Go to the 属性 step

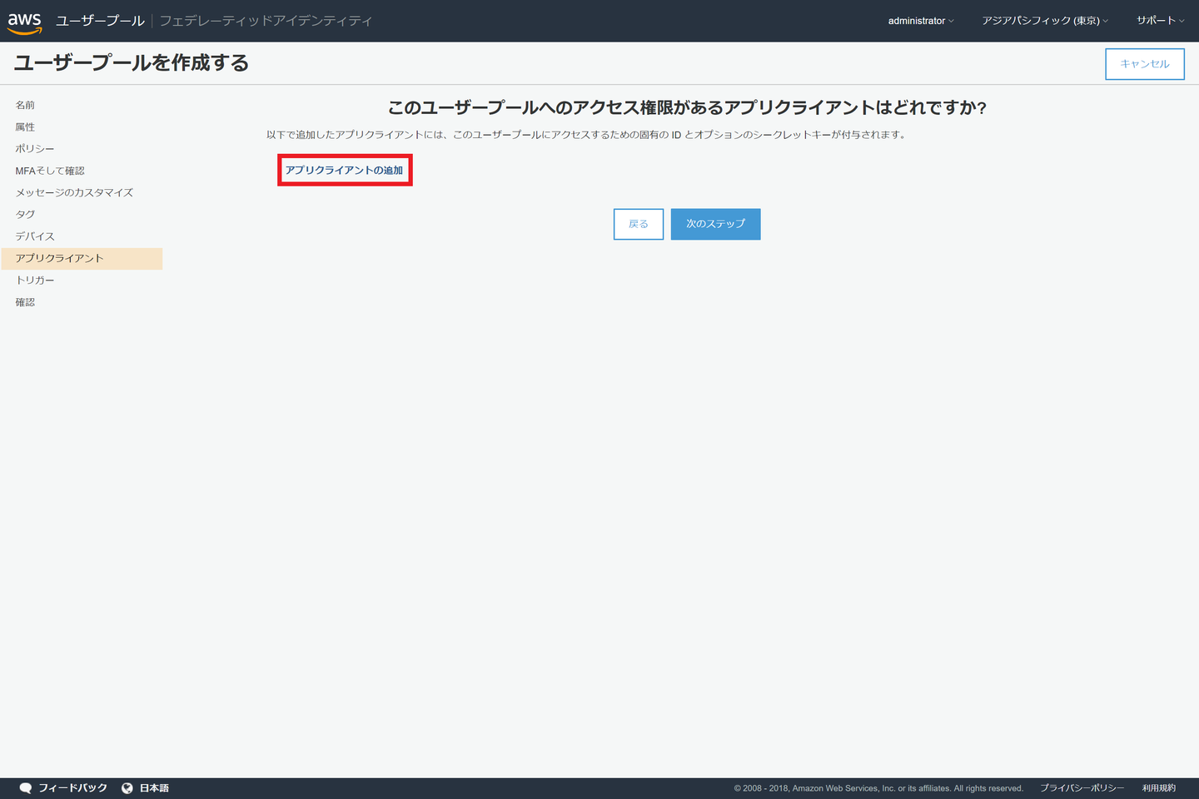25,127
